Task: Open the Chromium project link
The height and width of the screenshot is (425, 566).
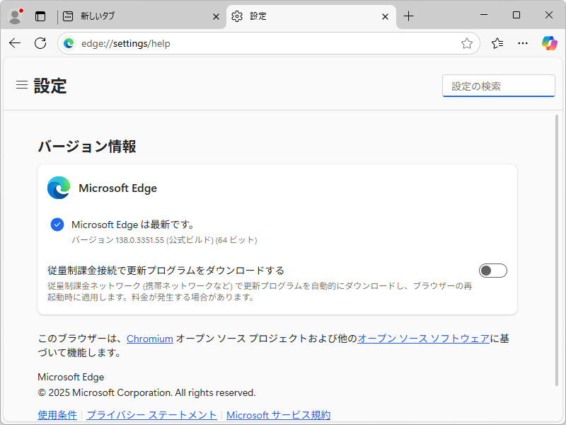Action: coord(150,339)
